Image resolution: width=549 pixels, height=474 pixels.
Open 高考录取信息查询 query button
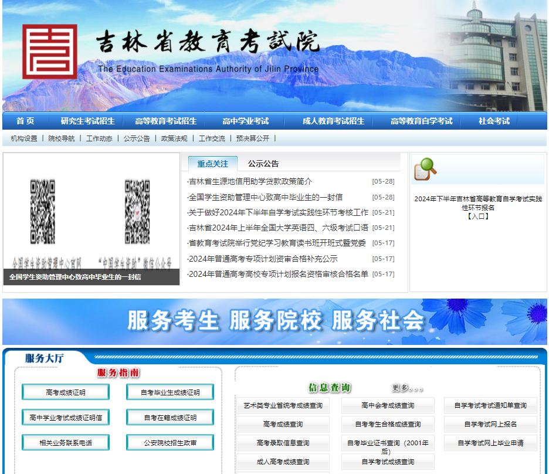[x=283, y=443]
